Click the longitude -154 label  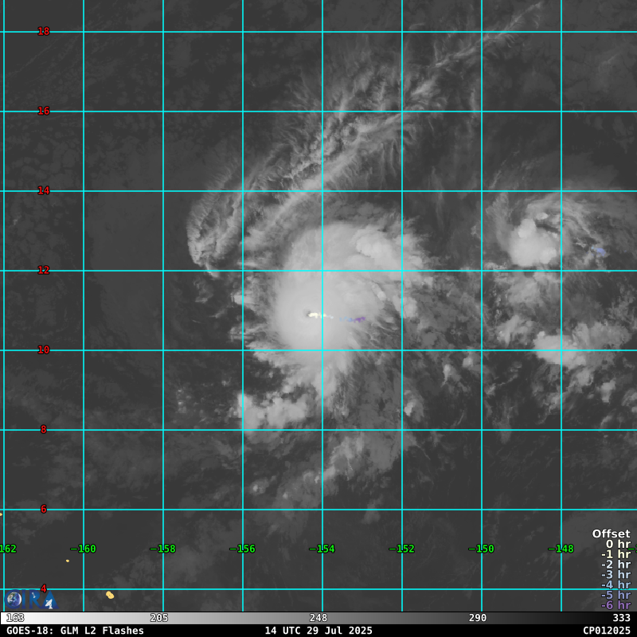pyautogui.click(x=322, y=549)
